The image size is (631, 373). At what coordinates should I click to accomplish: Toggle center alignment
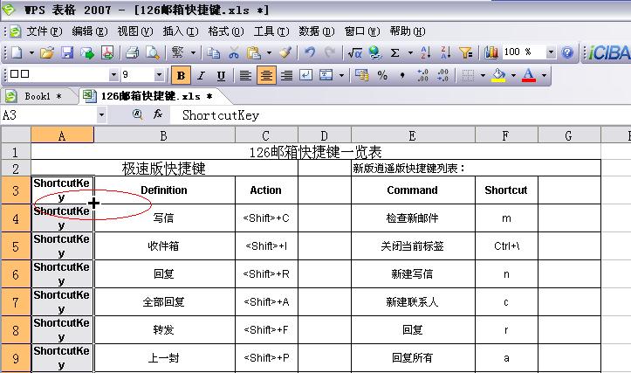pos(266,75)
